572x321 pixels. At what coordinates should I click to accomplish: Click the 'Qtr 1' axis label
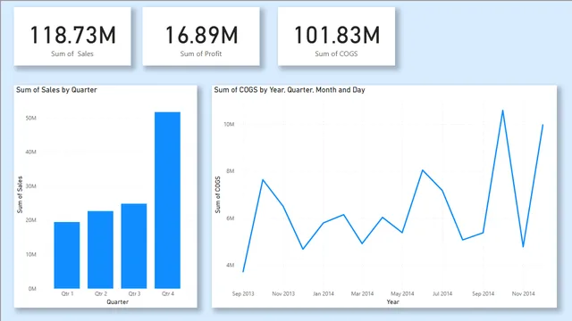click(x=68, y=293)
